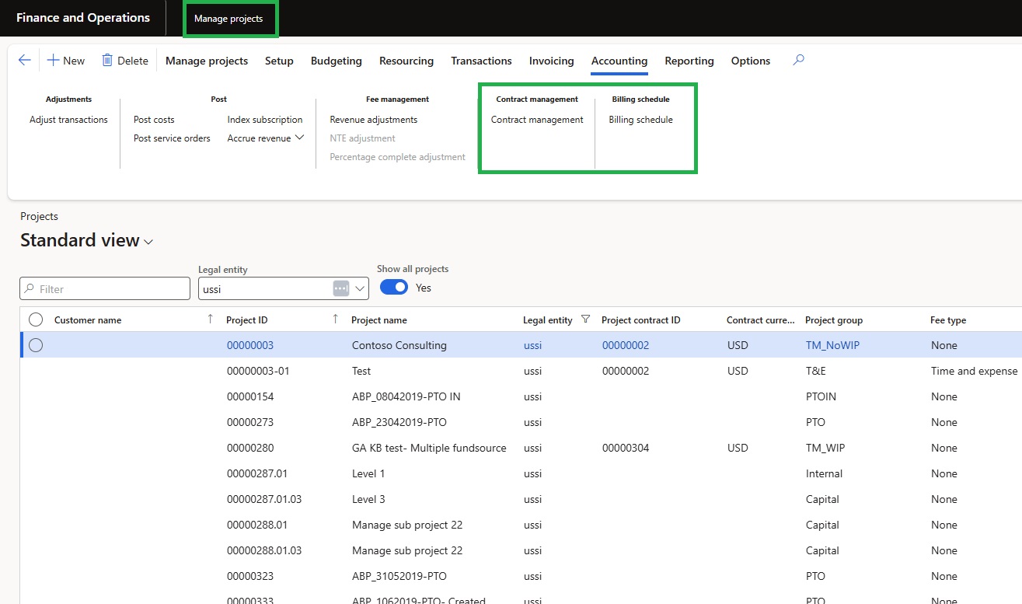Click Contract management in the ribbon
The width and height of the screenshot is (1022, 604).
[537, 120]
